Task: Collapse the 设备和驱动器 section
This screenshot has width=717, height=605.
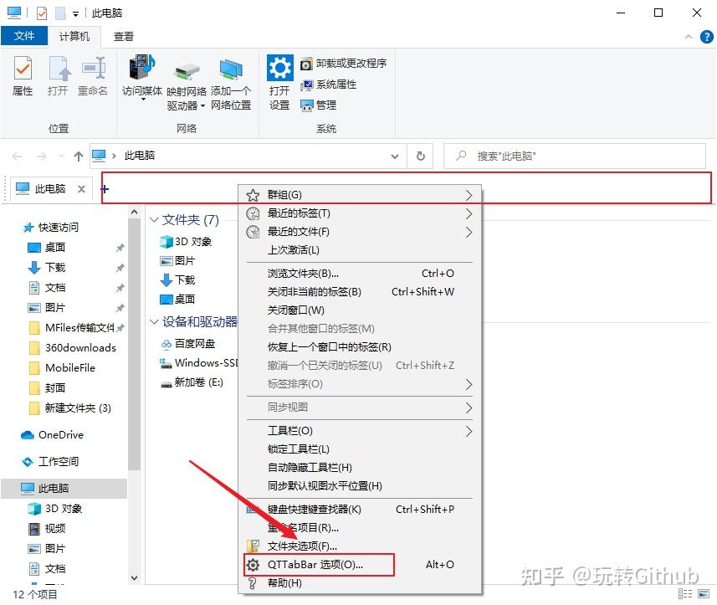Action: click(x=153, y=320)
